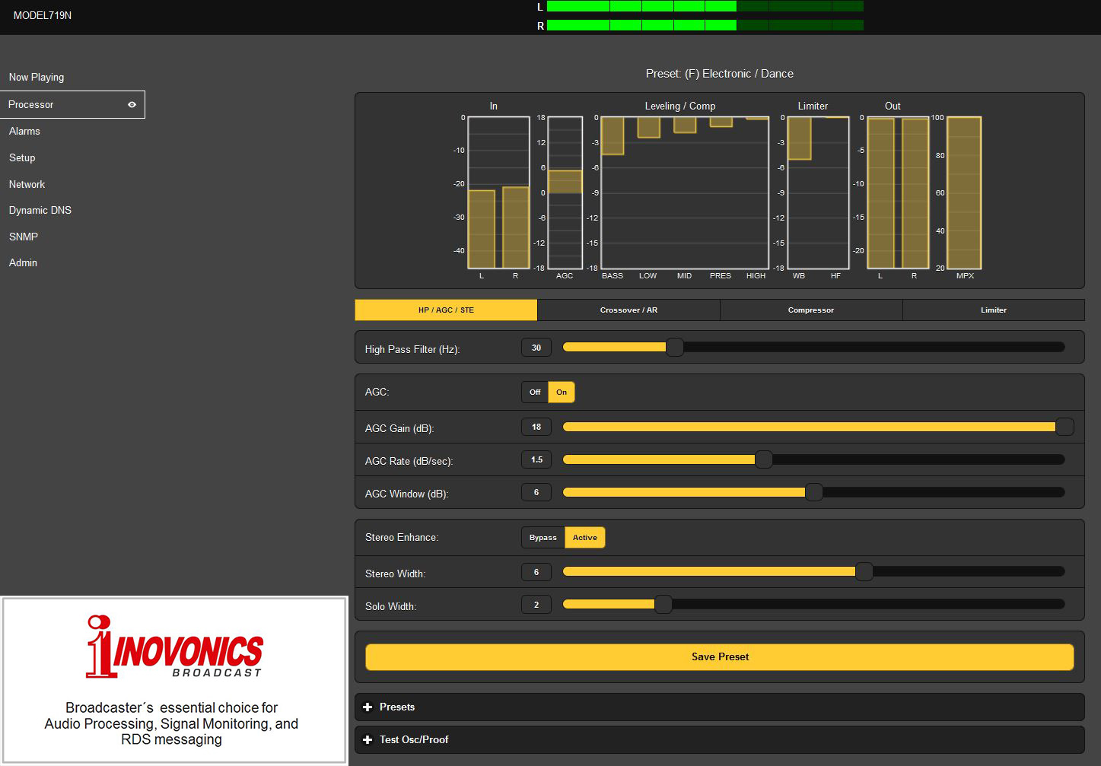Click the plus icon next to Presets

368,707
